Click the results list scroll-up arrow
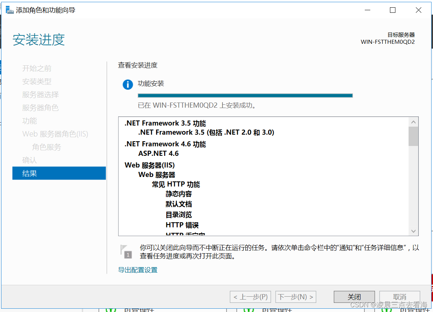433x312 pixels. (x=413, y=122)
